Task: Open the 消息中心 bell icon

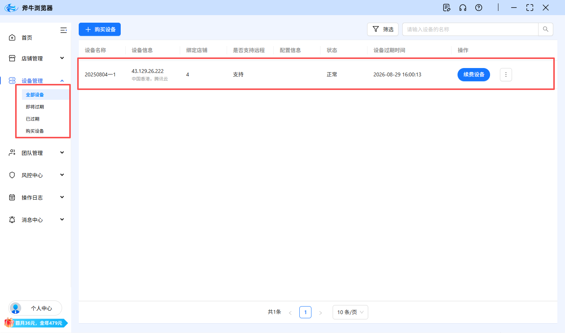Action: click(12, 220)
